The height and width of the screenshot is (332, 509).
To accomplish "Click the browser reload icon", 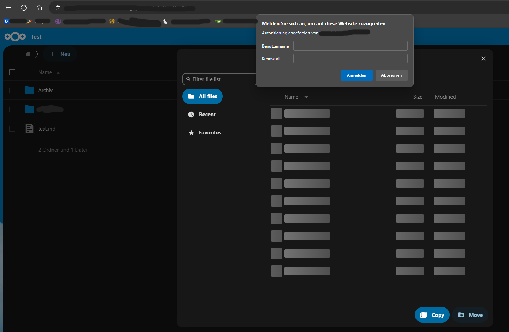I will [x=24, y=8].
